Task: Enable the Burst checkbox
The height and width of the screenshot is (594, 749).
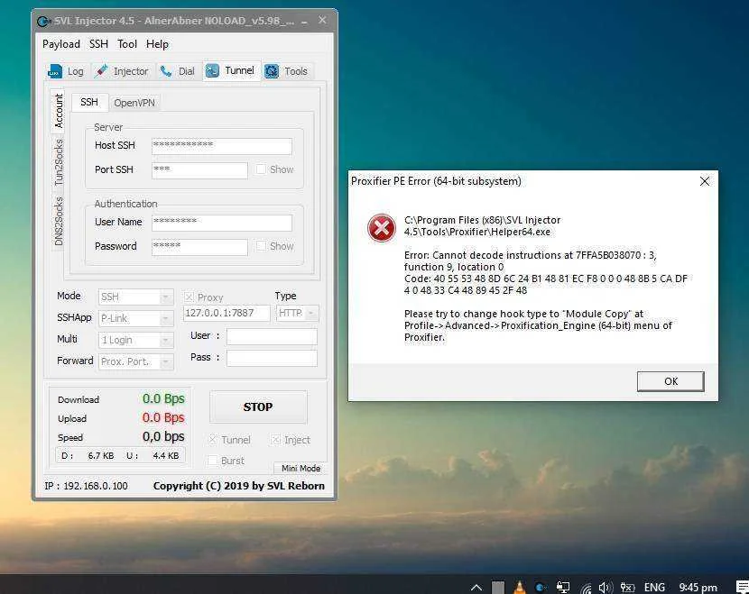Action: pyautogui.click(x=213, y=461)
